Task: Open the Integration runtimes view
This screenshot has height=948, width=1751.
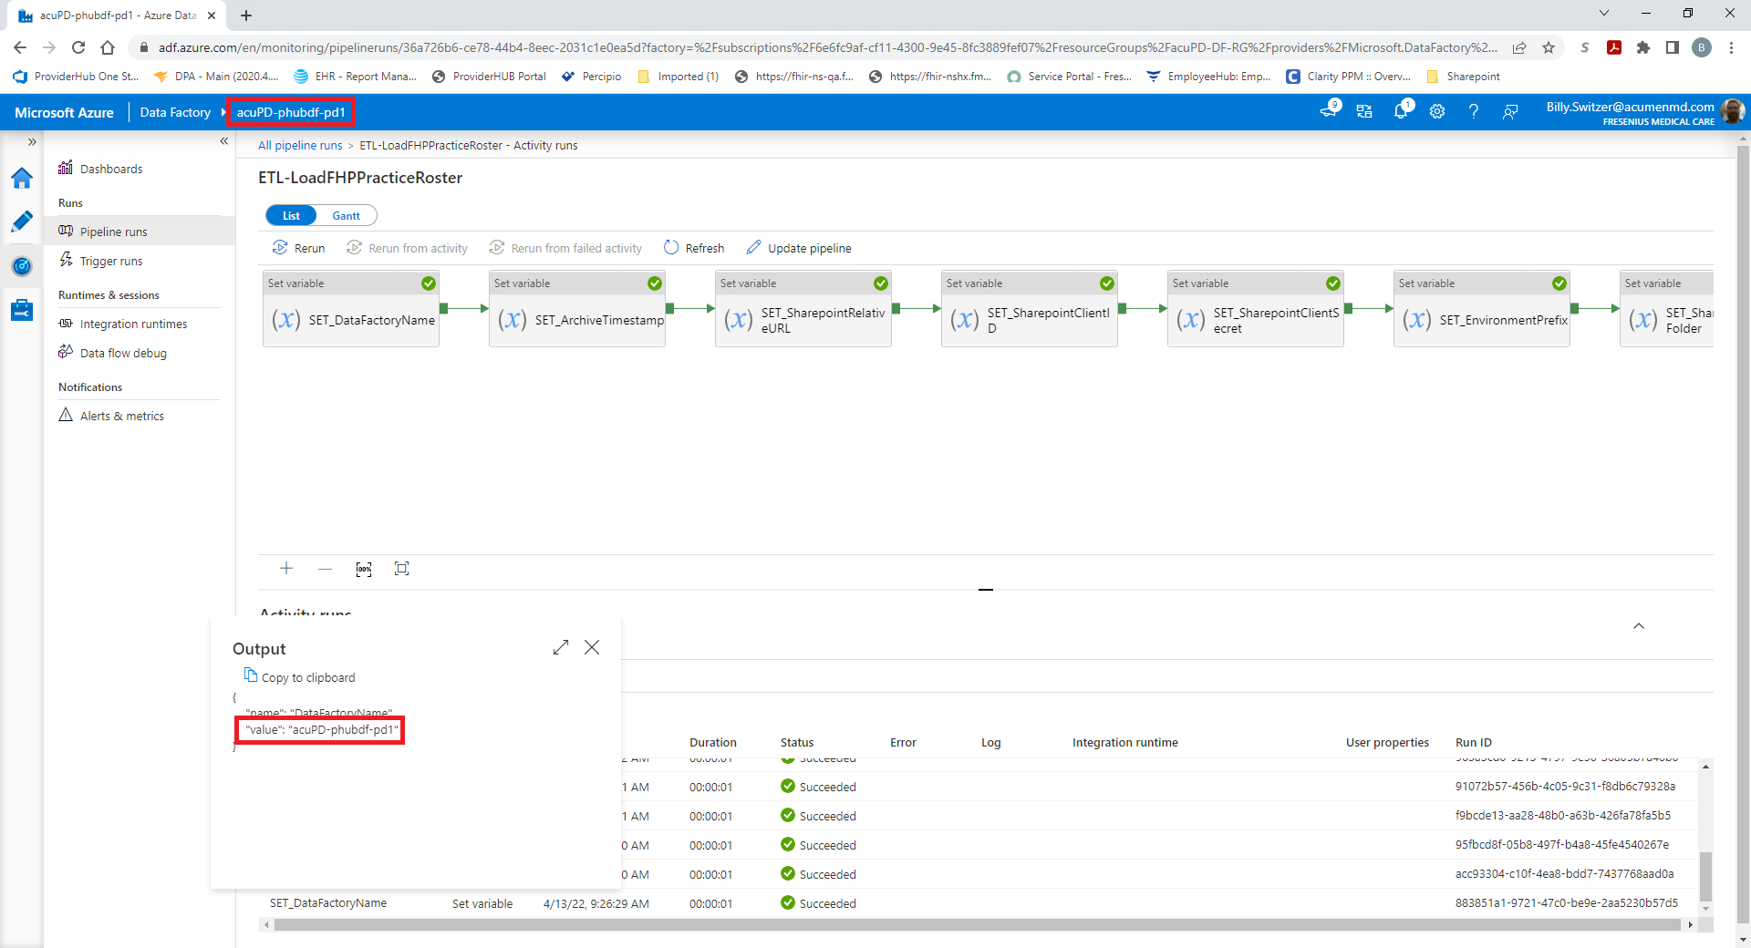Action: tap(134, 324)
